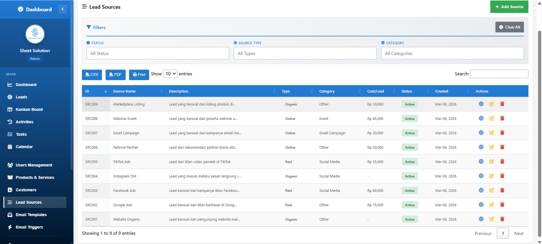Image resolution: width=542 pixels, height=244 pixels.
Task: Clear all filters with Clear All
Action: click(509, 27)
